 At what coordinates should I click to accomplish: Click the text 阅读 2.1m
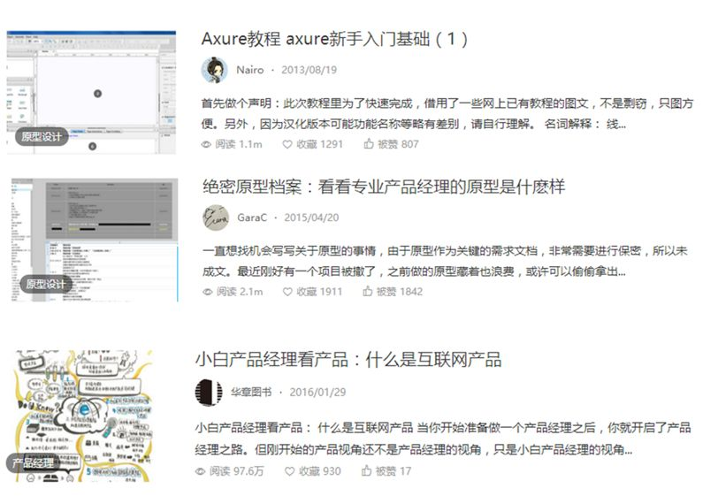[x=240, y=292]
